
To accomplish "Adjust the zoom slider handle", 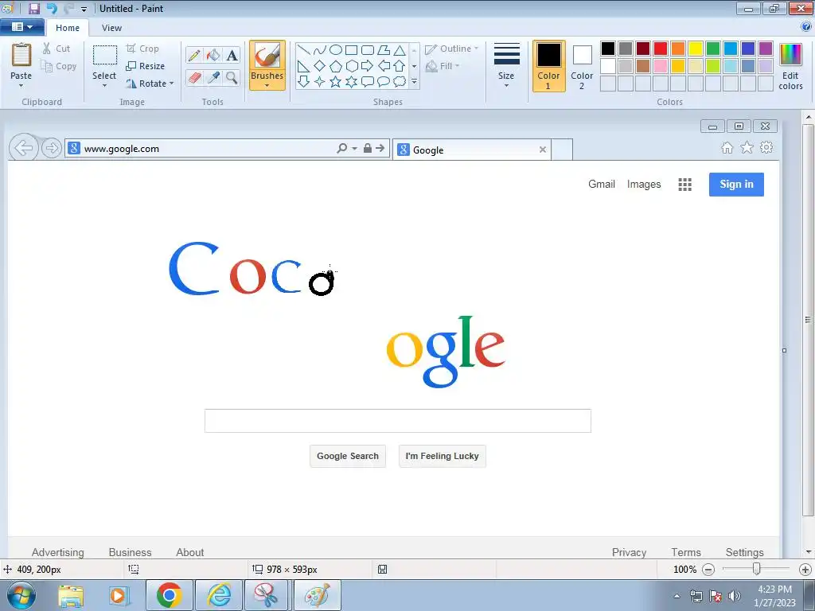I will point(757,569).
